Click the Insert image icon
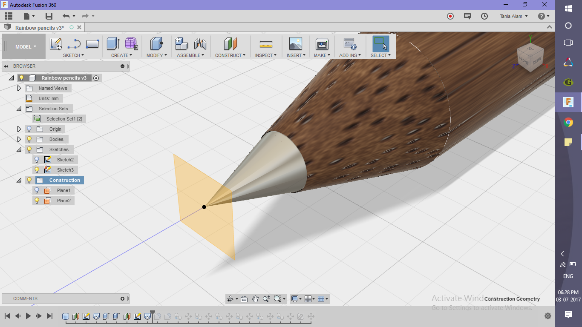The height and width of the screenshot is (327, 582). [295, 43]
